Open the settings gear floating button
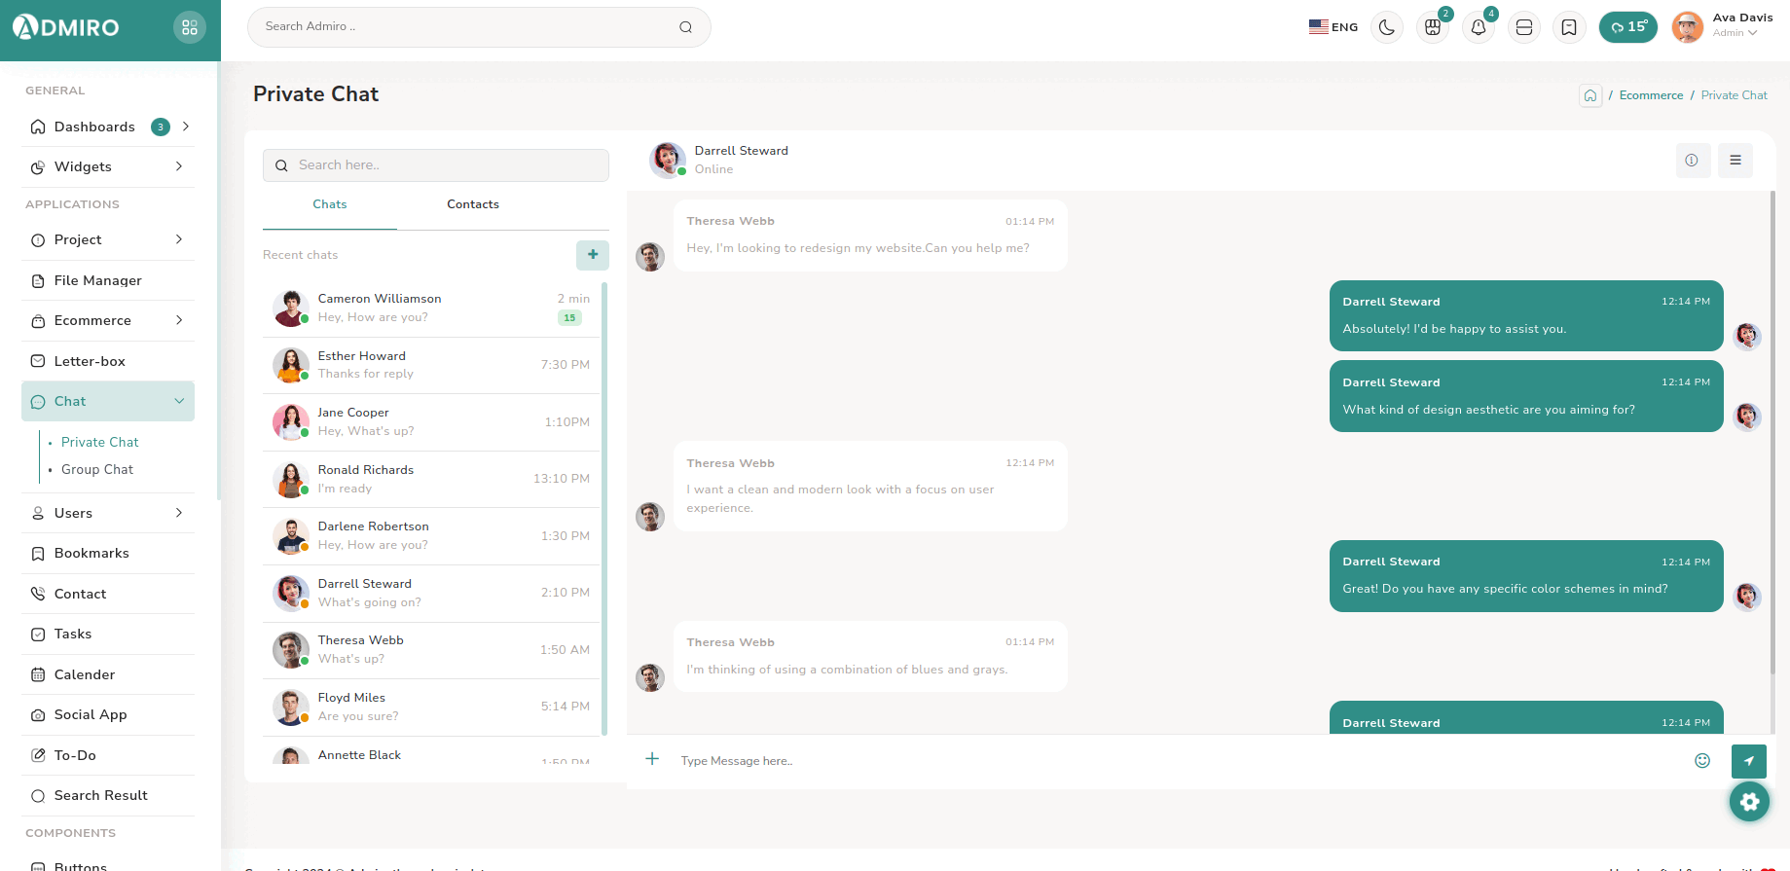 point(1749,802)
